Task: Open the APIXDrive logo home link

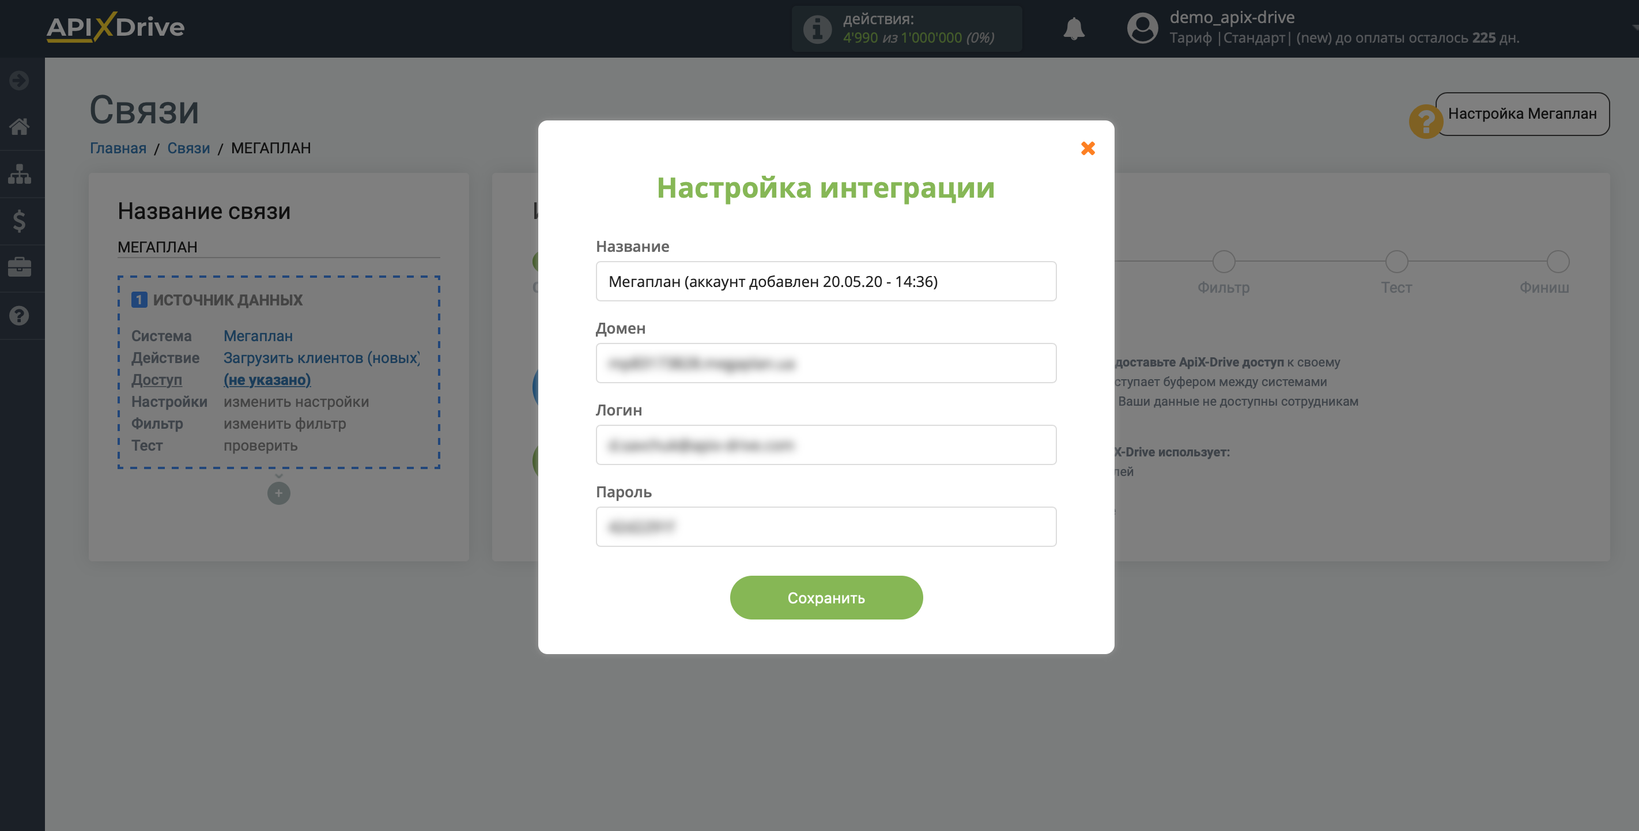Action: [x=115, y=27]
